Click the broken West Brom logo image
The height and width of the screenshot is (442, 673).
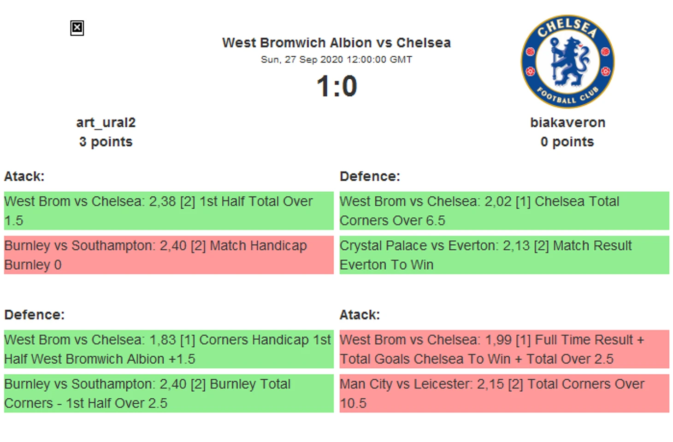click(x=77, y=28)
